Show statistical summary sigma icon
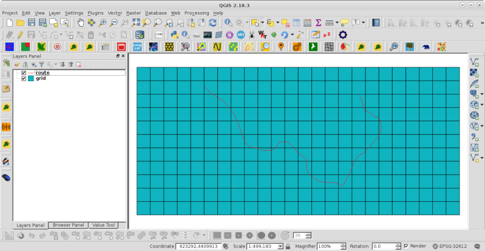This screenshot has width=485, height=251. [x=318, y=22]
